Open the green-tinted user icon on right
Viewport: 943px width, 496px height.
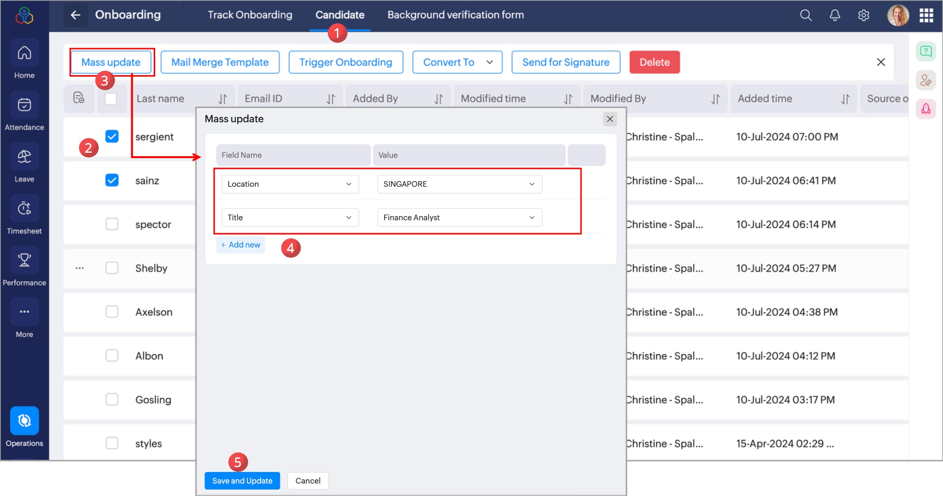[x=926, y=80]
